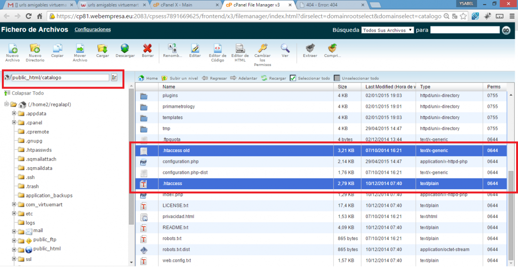Expand the .appdata tree folder

click(14, 113)
